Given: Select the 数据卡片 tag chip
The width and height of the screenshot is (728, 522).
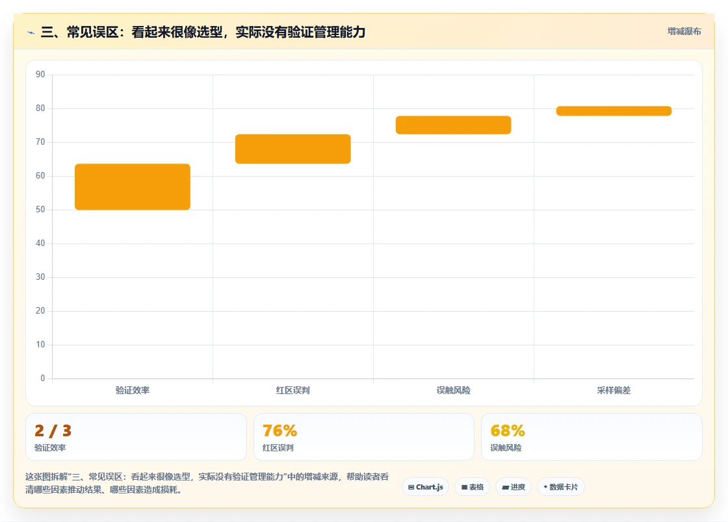Looking at the screenshot, I should (x=561, y=487).
